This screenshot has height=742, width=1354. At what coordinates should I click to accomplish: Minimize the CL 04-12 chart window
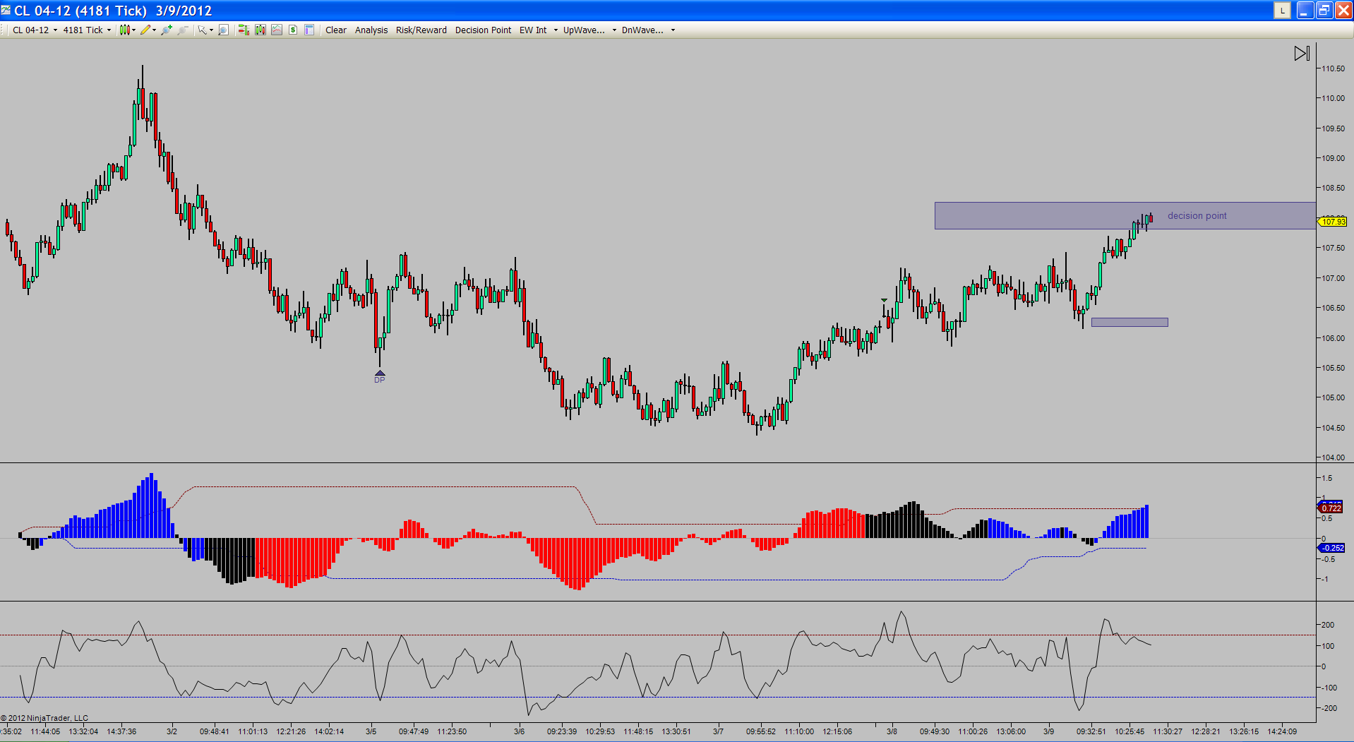click(1305, 11)
